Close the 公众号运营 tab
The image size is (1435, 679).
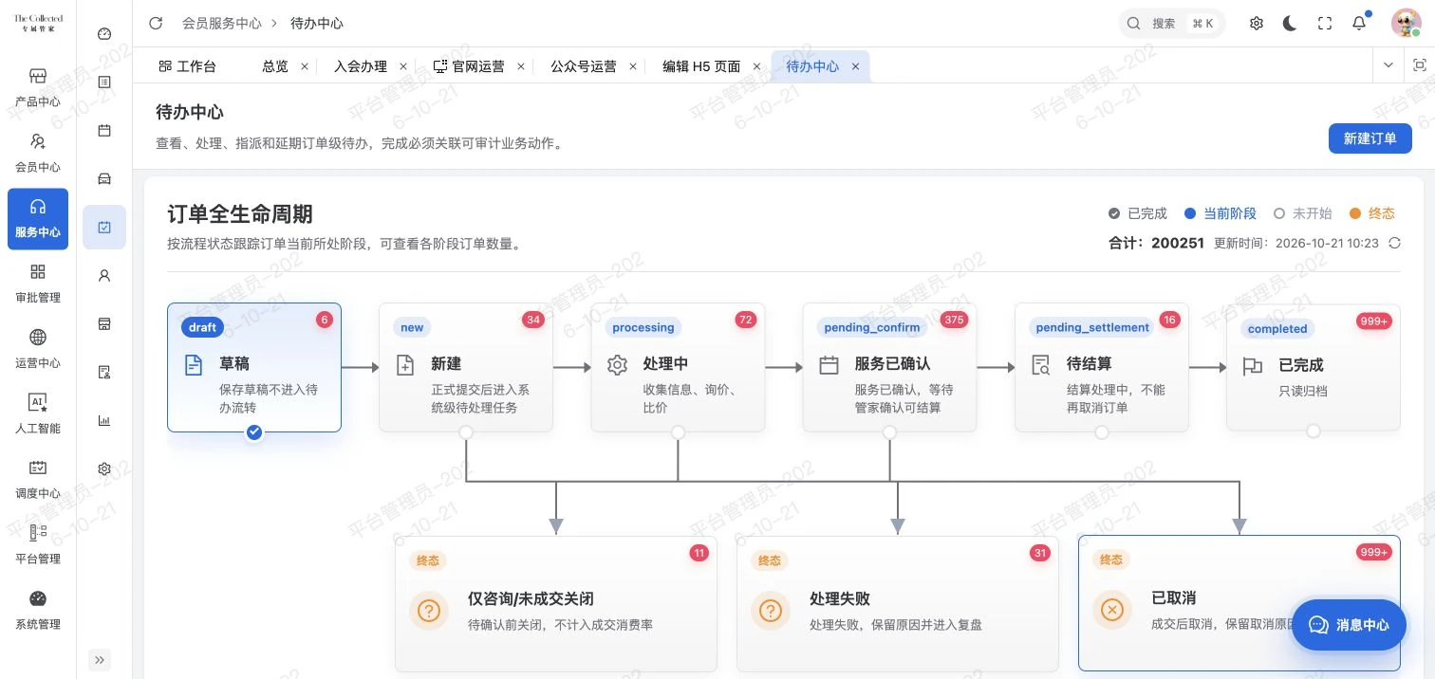(x=632, y=66)
